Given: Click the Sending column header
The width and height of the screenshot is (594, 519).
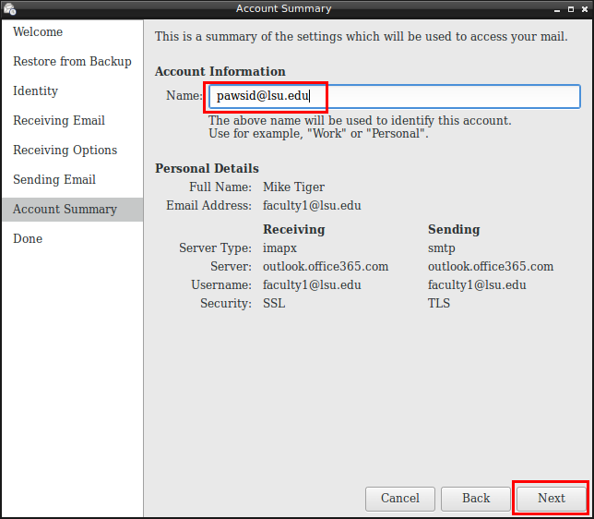Looking at the screenshot, I should tap(454, 230).
